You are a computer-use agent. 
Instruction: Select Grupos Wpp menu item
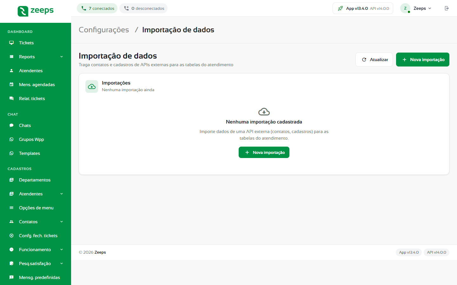tap(36, 139)
